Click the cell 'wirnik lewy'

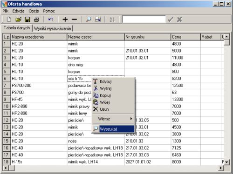(x=80, y=114)
